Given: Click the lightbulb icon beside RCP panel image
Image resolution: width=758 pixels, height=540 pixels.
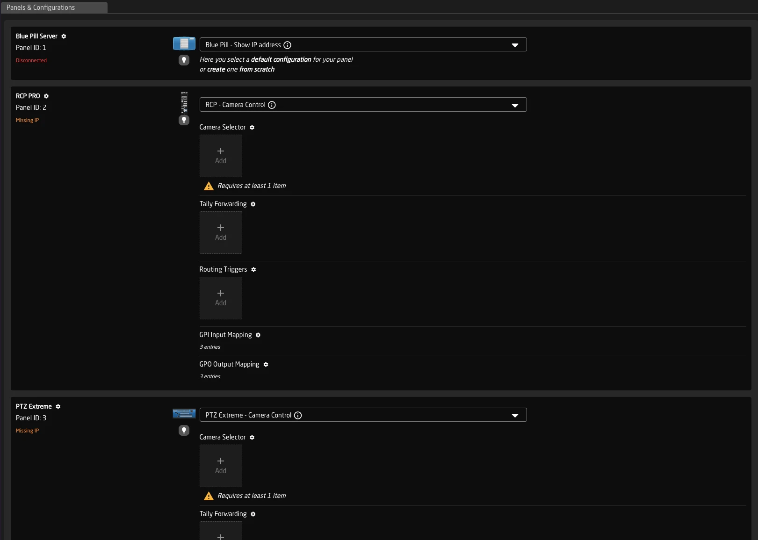Looking at the screenshot, I should (183, 120).
